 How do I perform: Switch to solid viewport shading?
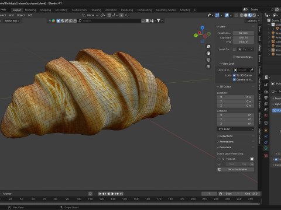(x=246, y=15)
